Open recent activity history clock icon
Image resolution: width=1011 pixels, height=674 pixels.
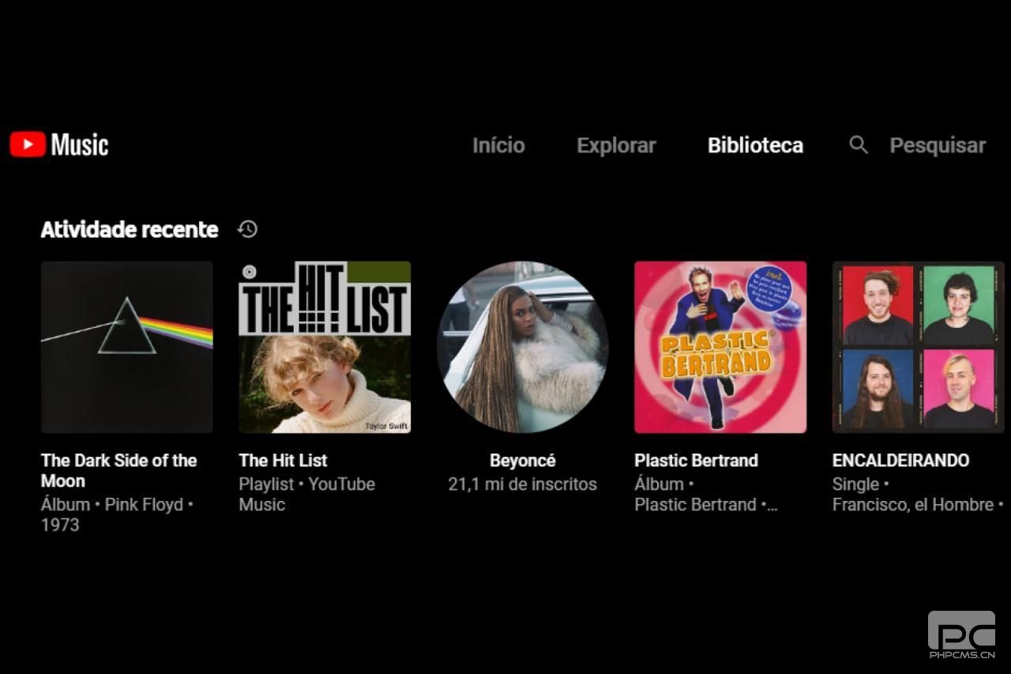pyautogui.click(x=247, y=229)
